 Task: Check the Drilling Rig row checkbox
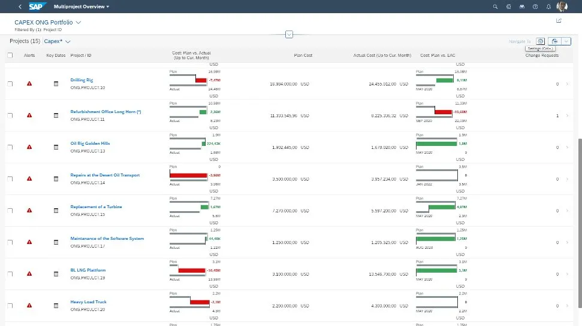pos(10,84)
